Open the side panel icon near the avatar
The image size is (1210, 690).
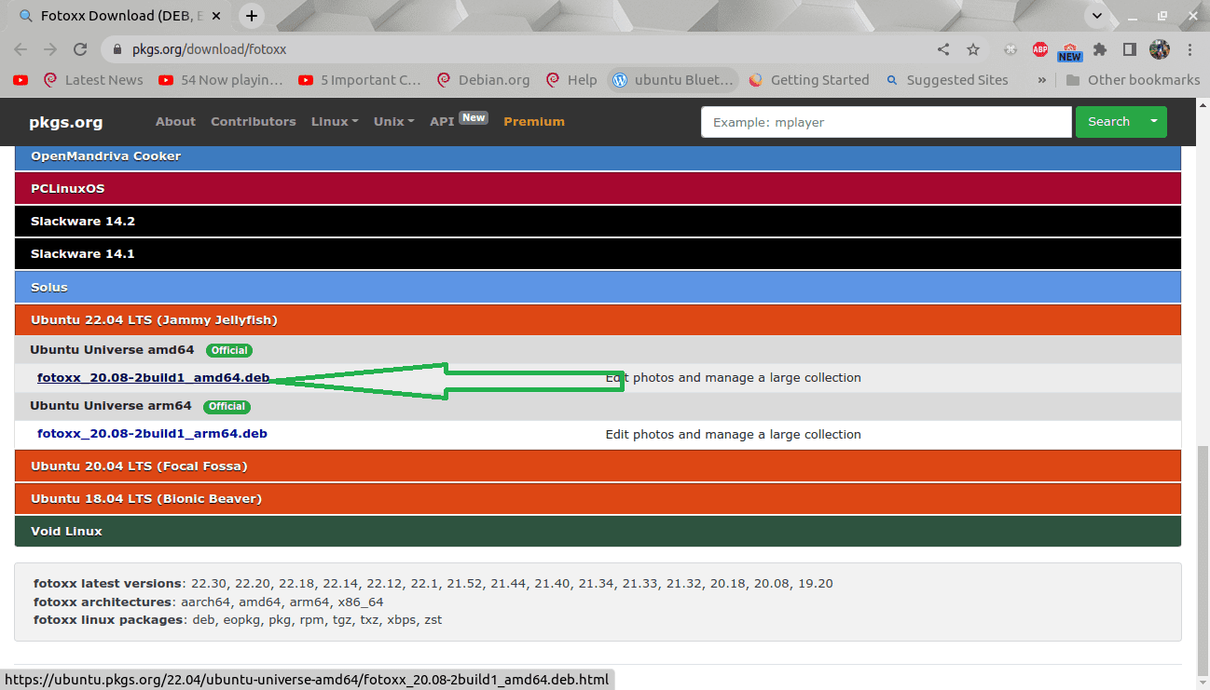(x=1129, y=49)
